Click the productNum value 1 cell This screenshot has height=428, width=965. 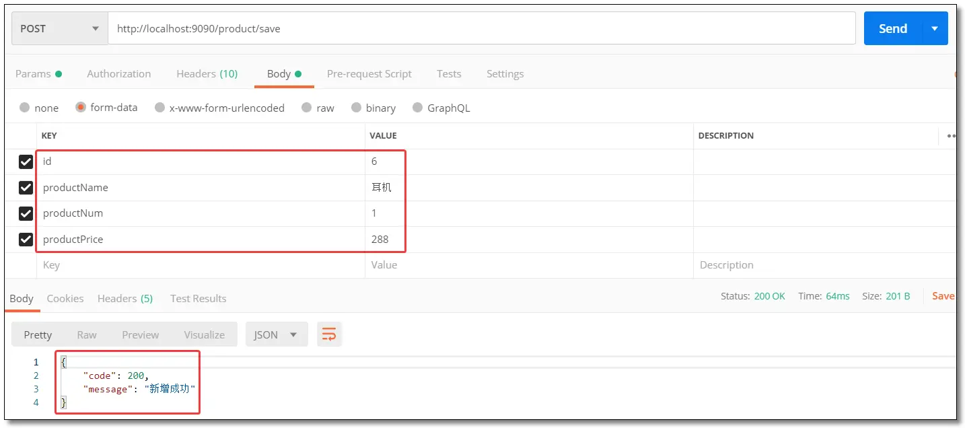(x=529, y=213)
